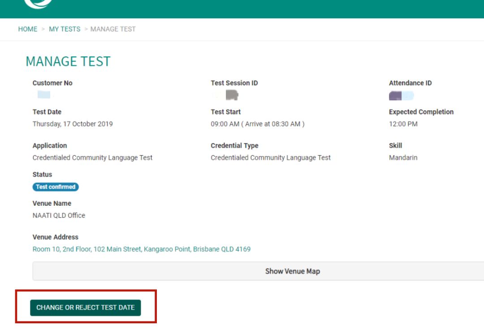The width and height of the screenshot is (484, 330).
Task: Click the Skill label
Action: pyautogui.click(x=395, y=145)
